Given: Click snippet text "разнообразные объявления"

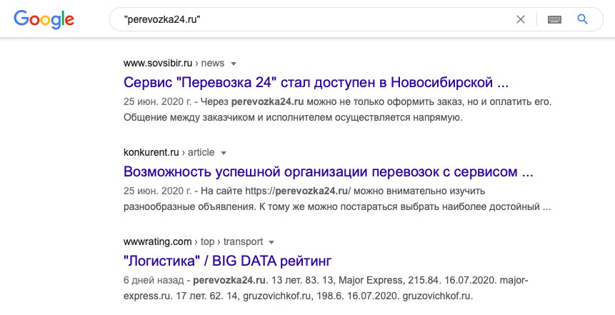Looking at the screenshot, I should click(189, 206).
